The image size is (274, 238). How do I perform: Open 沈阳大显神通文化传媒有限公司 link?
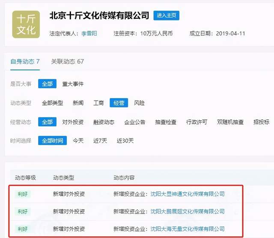click(188, 194)
